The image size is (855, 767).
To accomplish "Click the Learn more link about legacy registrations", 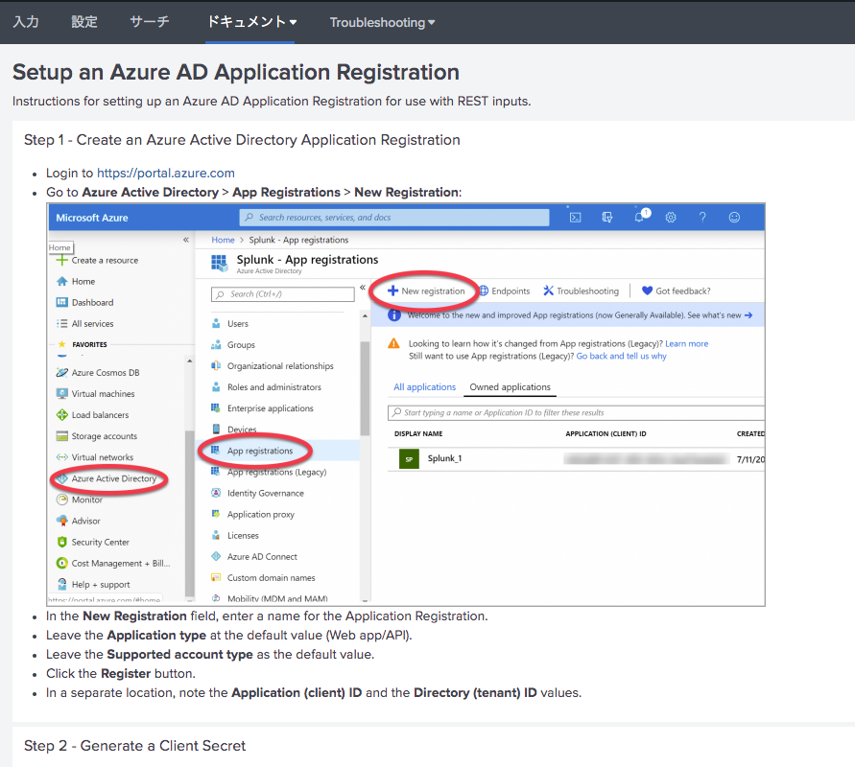I will 686,343.
